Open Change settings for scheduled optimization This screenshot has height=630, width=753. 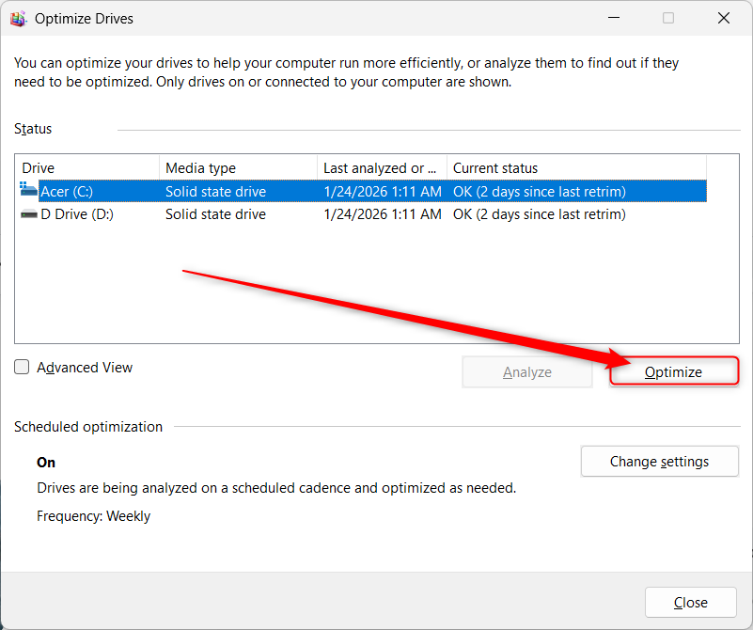point(659,461)
